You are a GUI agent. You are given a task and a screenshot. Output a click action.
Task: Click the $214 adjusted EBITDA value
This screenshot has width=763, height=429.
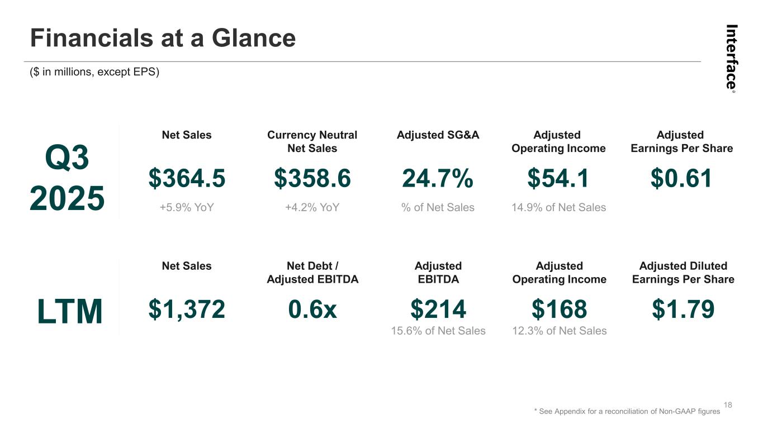(x=438, y=309)
